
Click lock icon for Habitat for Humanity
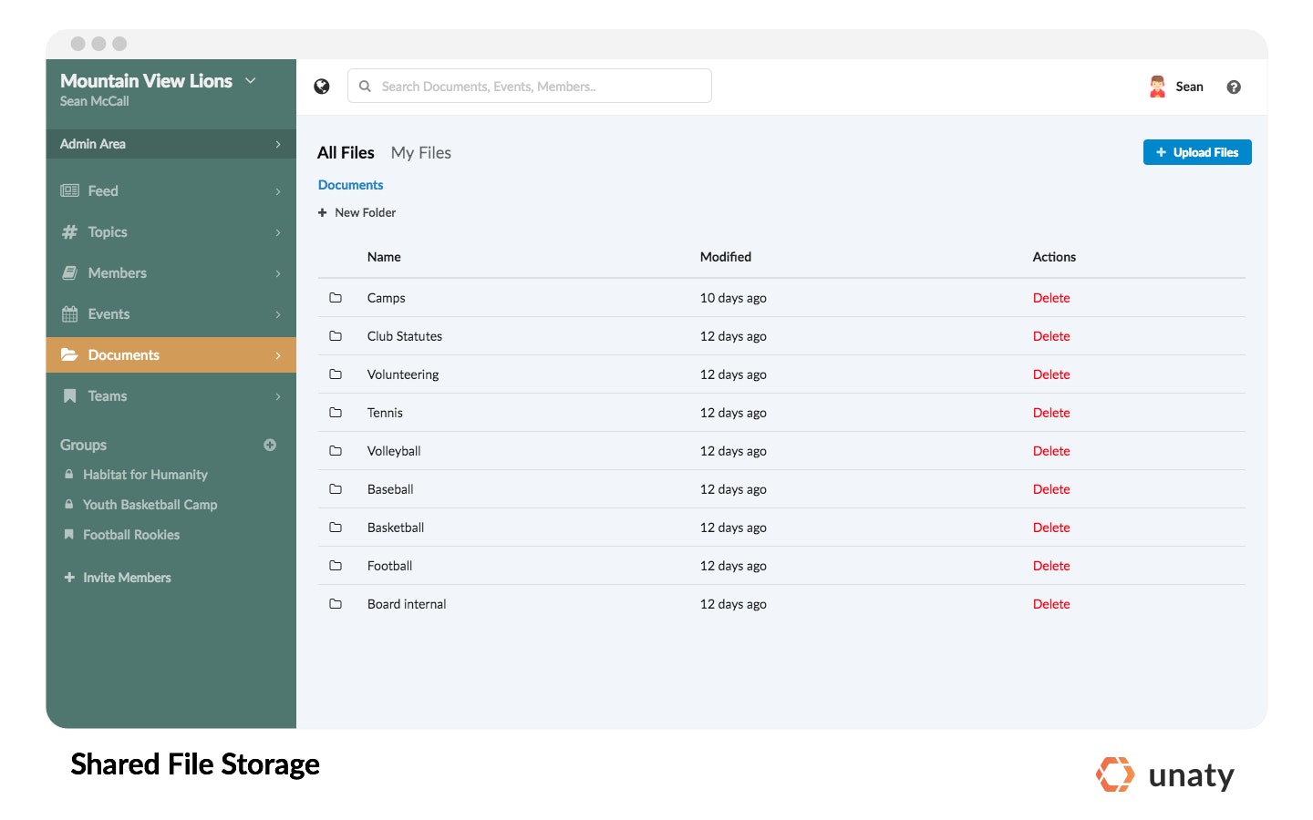[x=68, y=474]
